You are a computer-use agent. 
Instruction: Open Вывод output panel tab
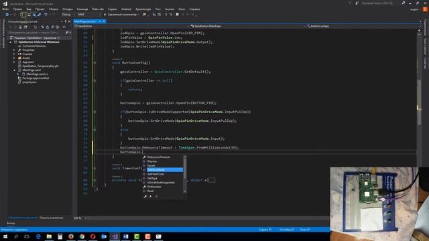[11, 223]
